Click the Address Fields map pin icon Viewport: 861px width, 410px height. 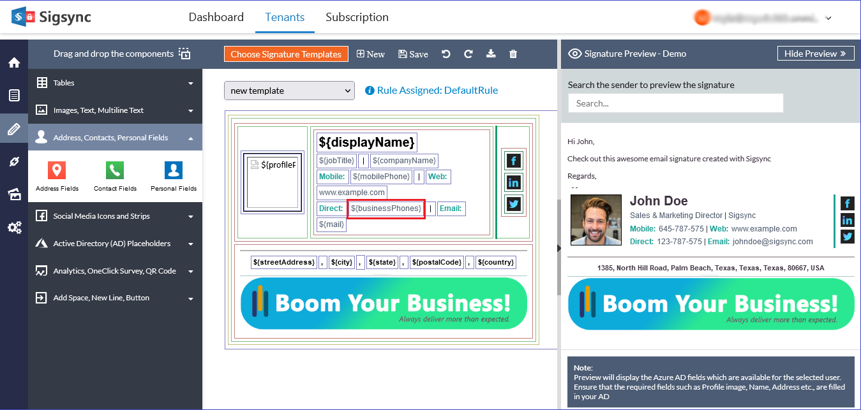tap(57, 170)
